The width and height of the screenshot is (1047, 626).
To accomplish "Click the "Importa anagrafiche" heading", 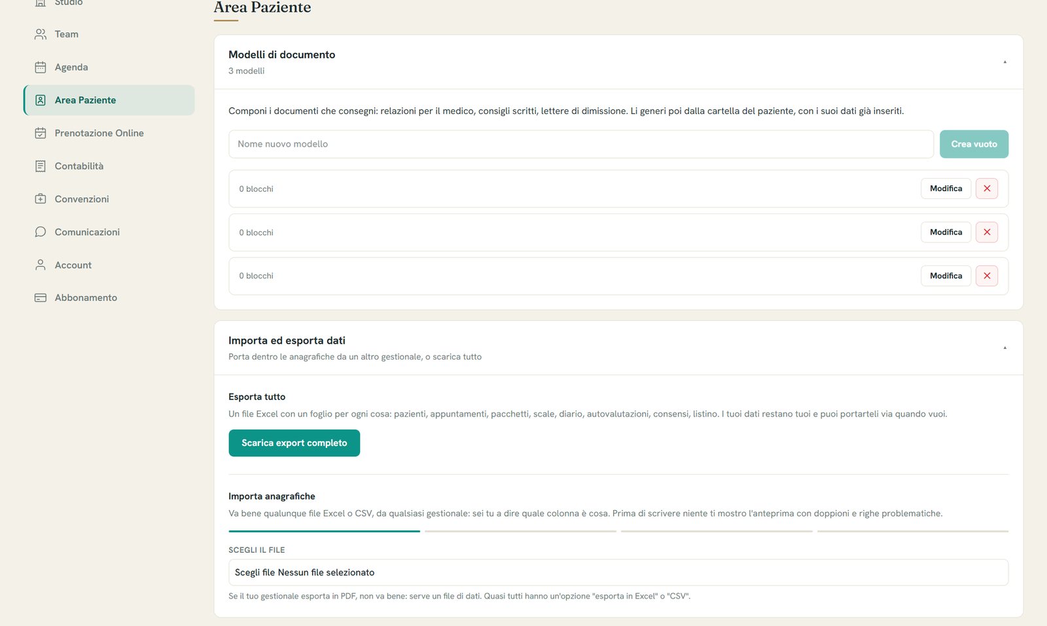I will click(x=272, y=496).
